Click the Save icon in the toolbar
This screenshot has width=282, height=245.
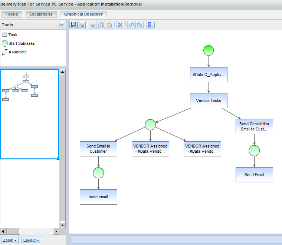[x=73, y=25]
